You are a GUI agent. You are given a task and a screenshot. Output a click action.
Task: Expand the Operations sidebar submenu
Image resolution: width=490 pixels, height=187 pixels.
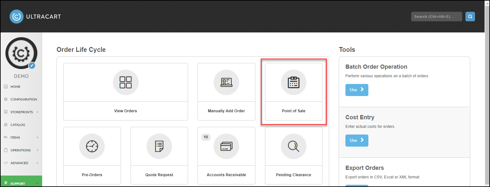click(37, 150)
